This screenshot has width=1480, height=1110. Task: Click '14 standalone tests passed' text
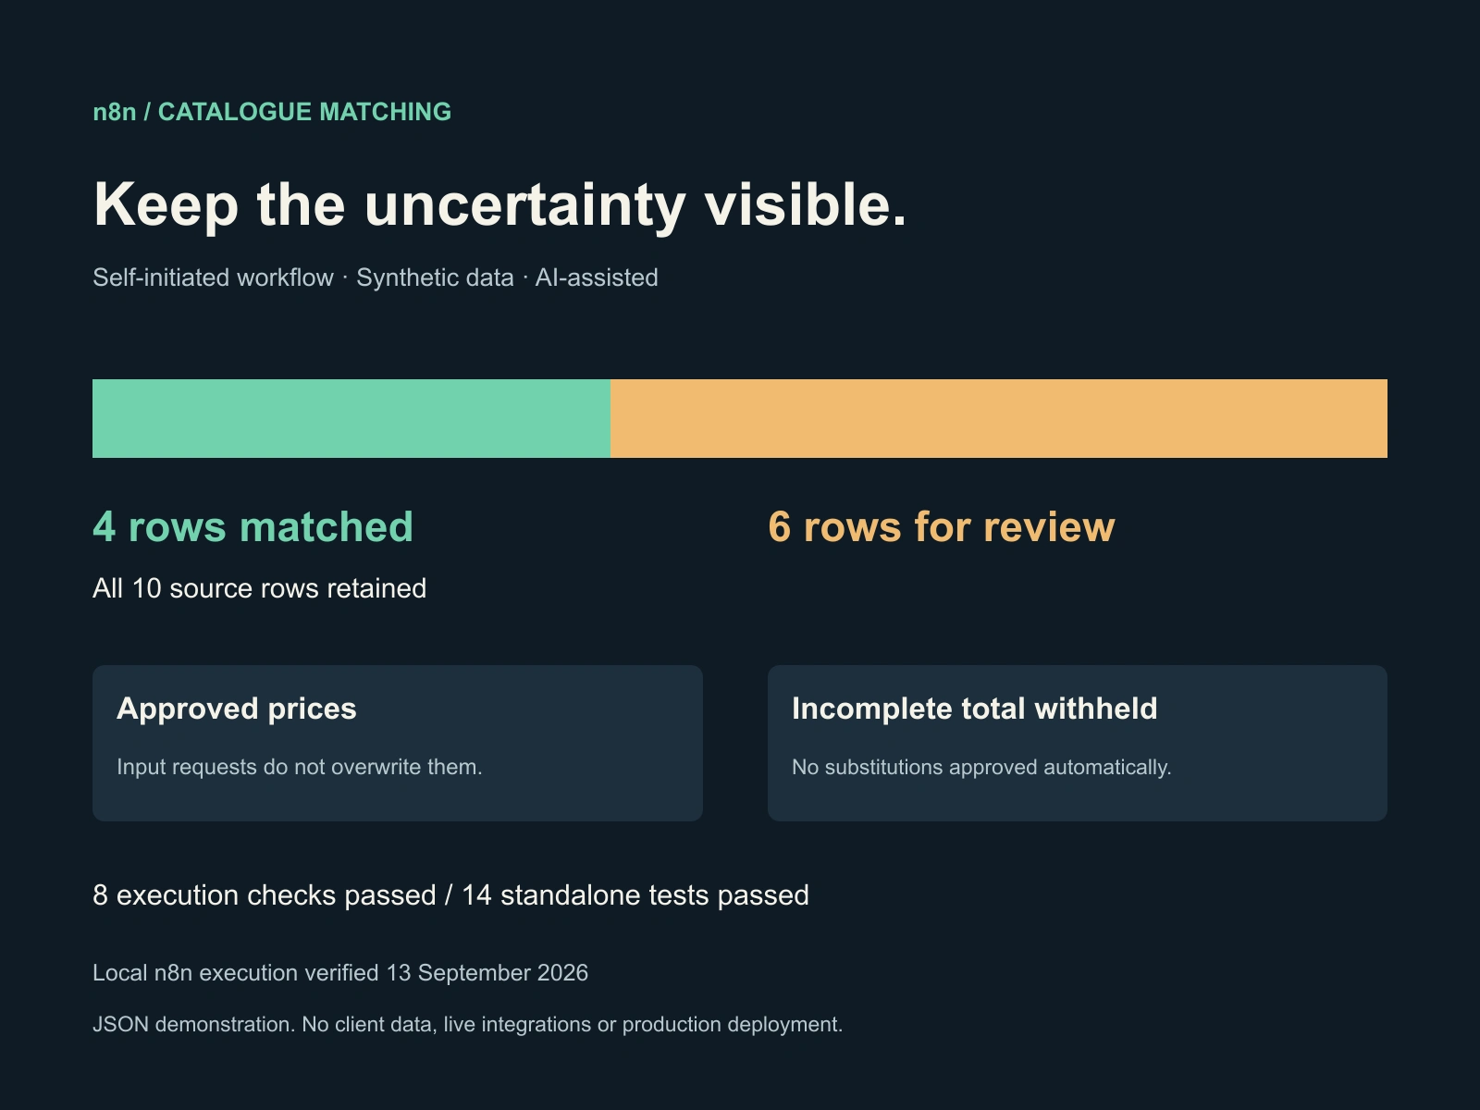click(x=635, y=895)
